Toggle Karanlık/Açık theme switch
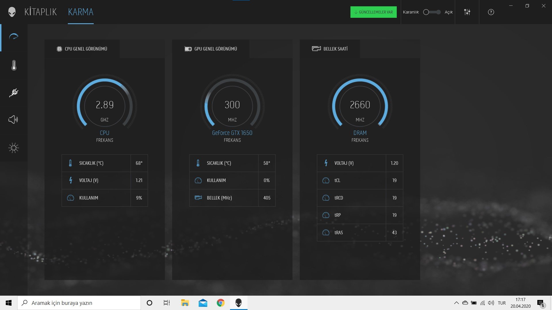552x310 pixels. (x=432, y=12)
